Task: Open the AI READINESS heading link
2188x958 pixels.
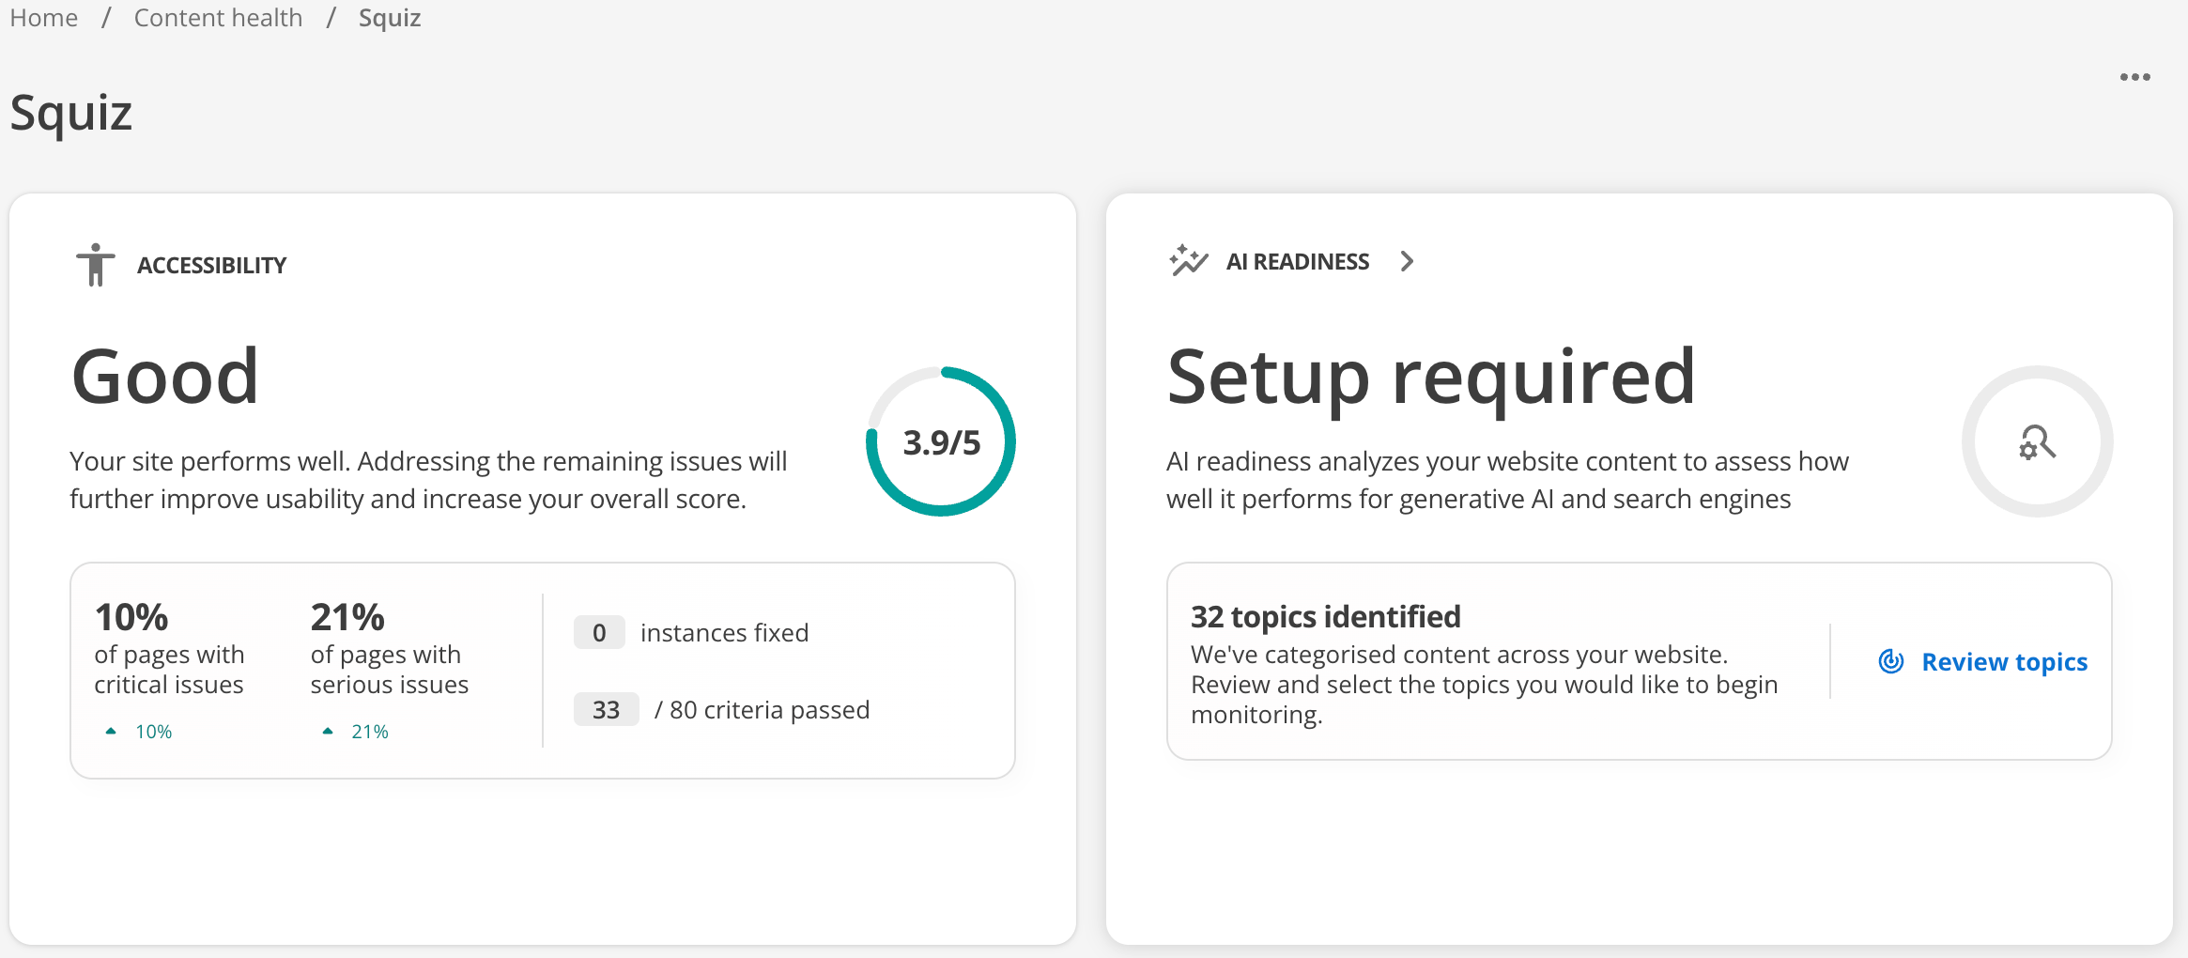Action: (x=1298, y=261)
